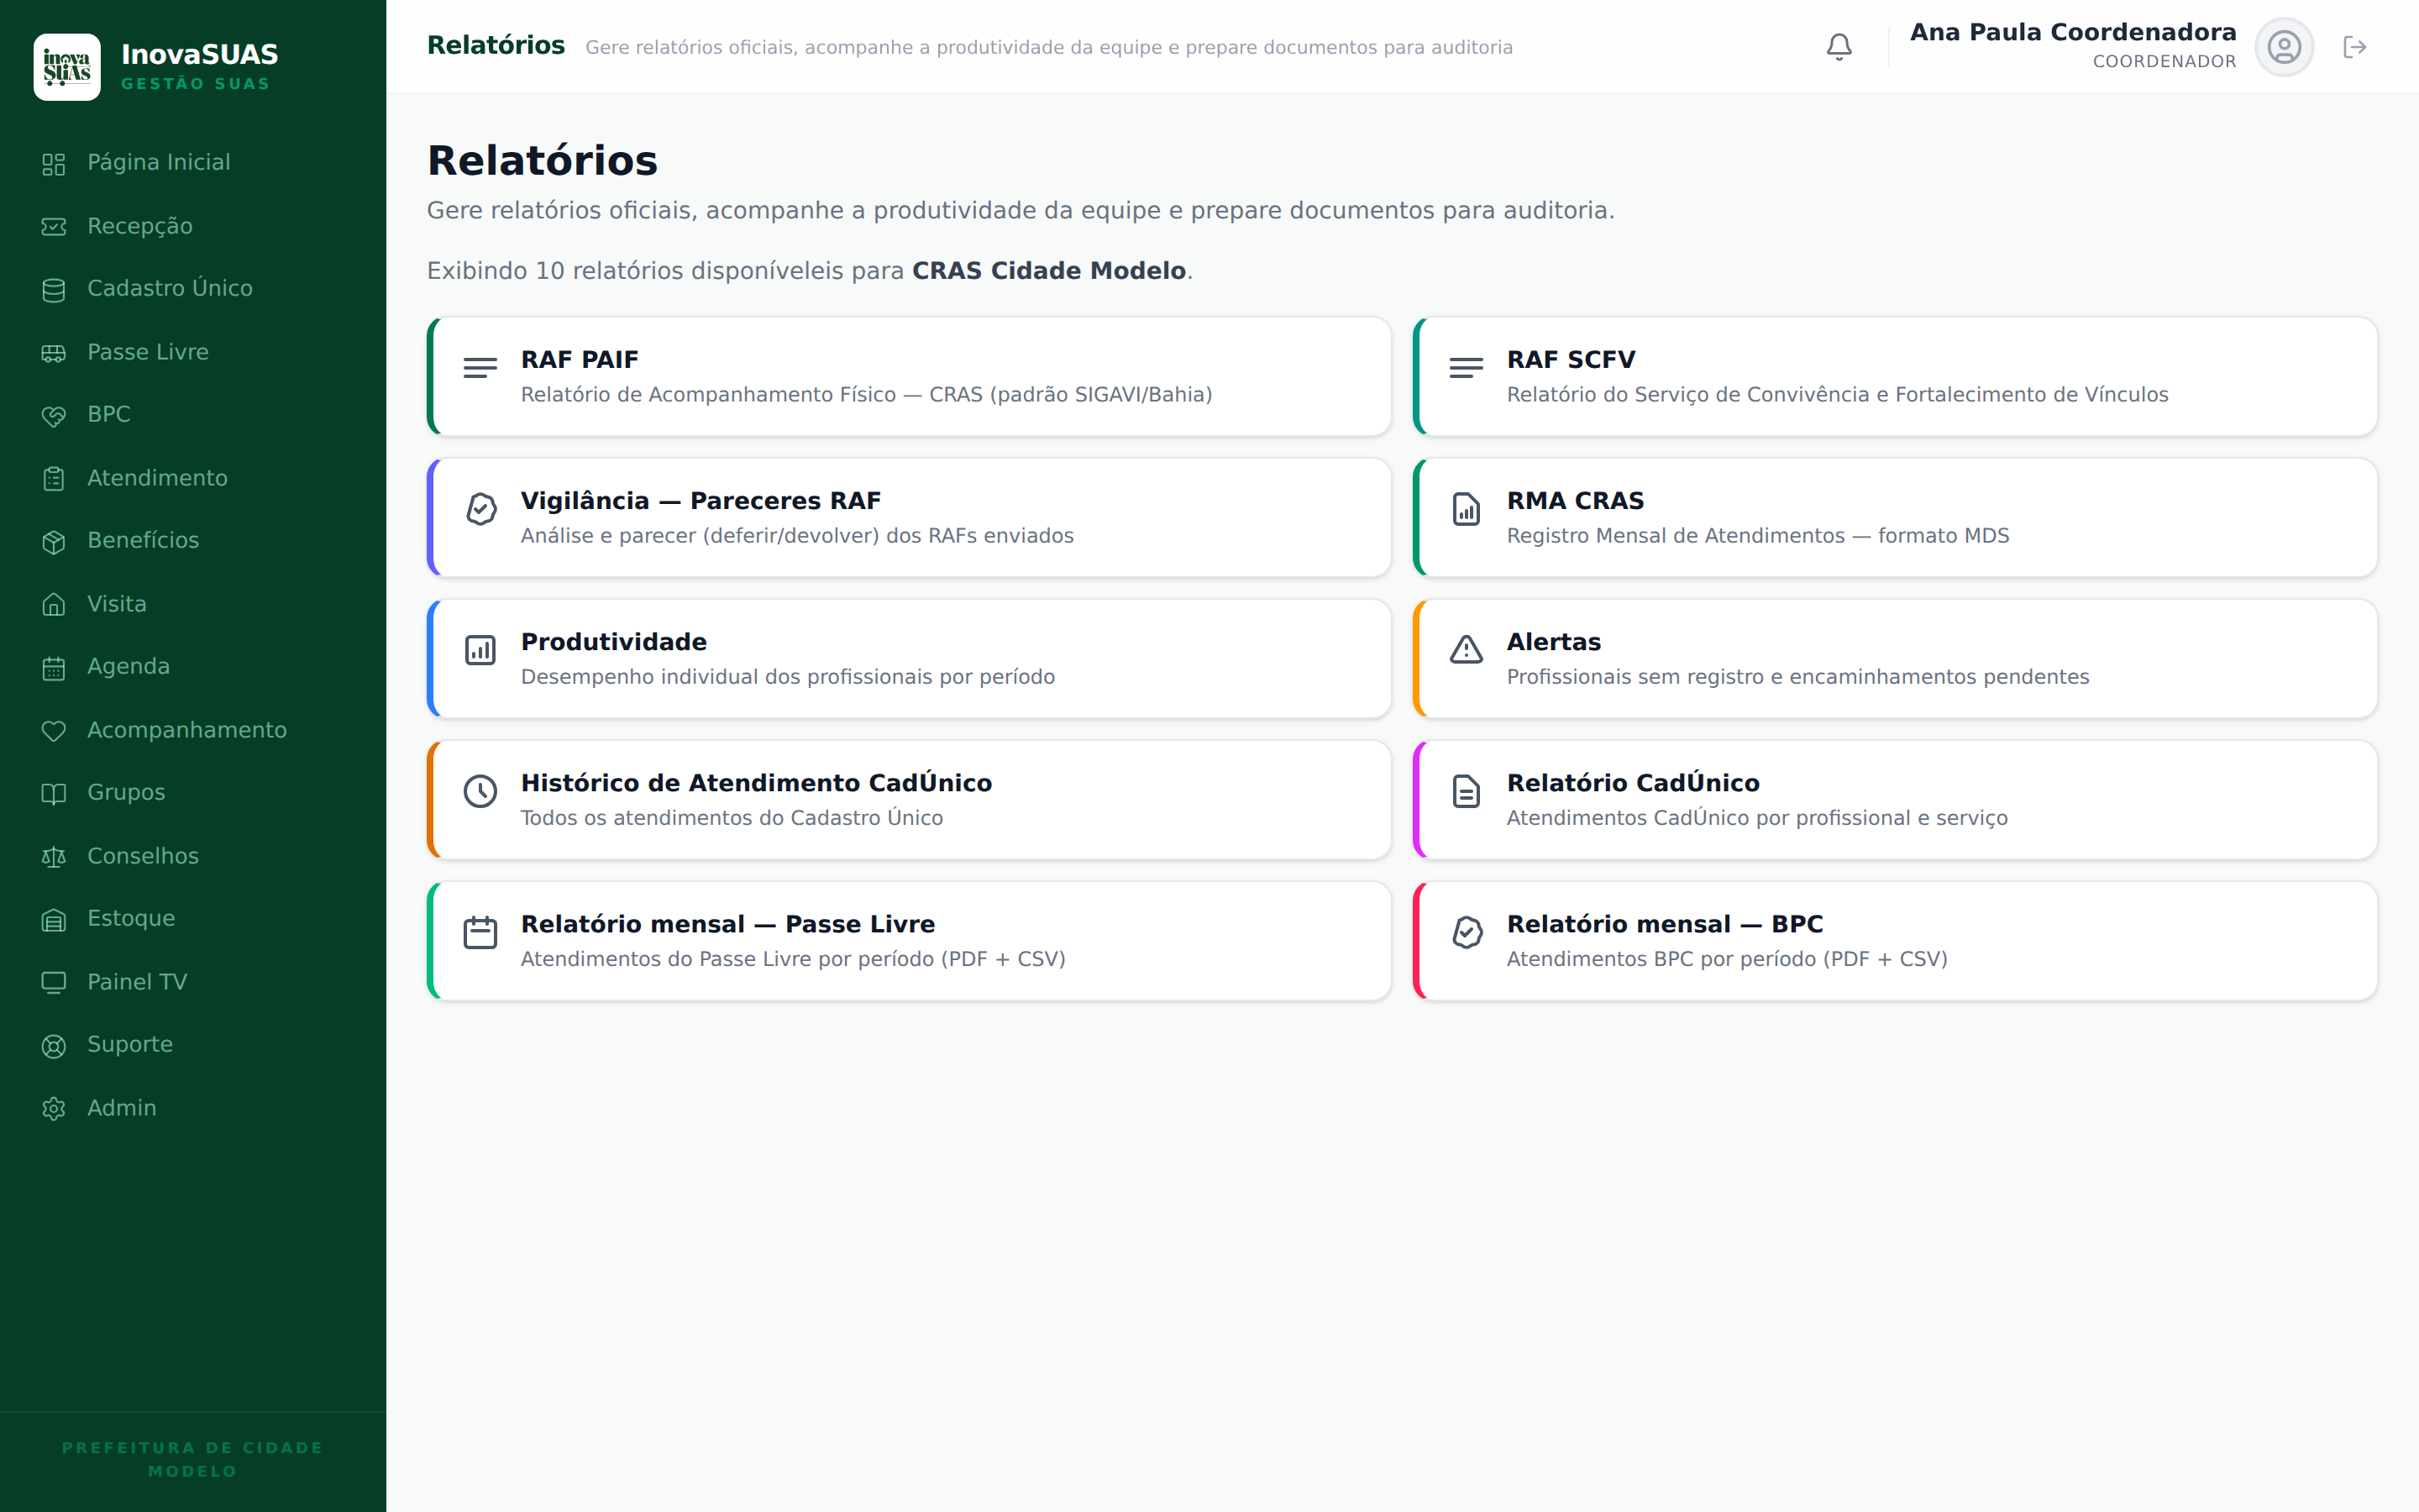This screenshot has height=1512, width=2419.
Task: Click the InovaSUAS brand title
Action: coord(200,54)
